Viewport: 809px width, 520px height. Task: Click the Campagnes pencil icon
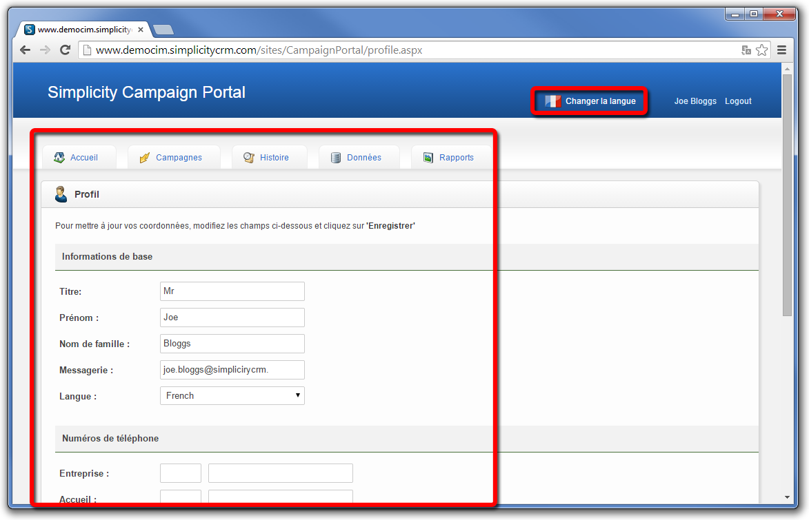pos(145,158)
